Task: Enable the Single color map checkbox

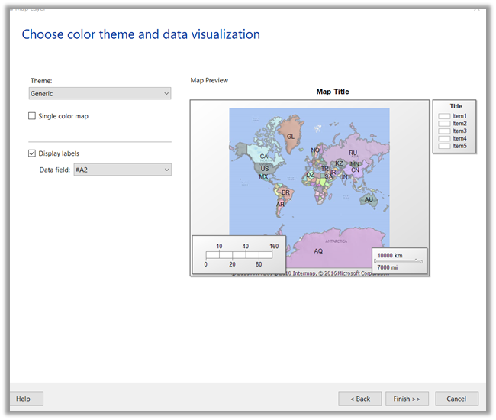Action: coord(32,116)
